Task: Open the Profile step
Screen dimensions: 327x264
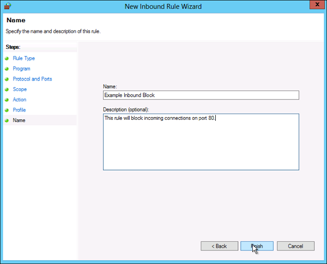Action: click(19, 110)
